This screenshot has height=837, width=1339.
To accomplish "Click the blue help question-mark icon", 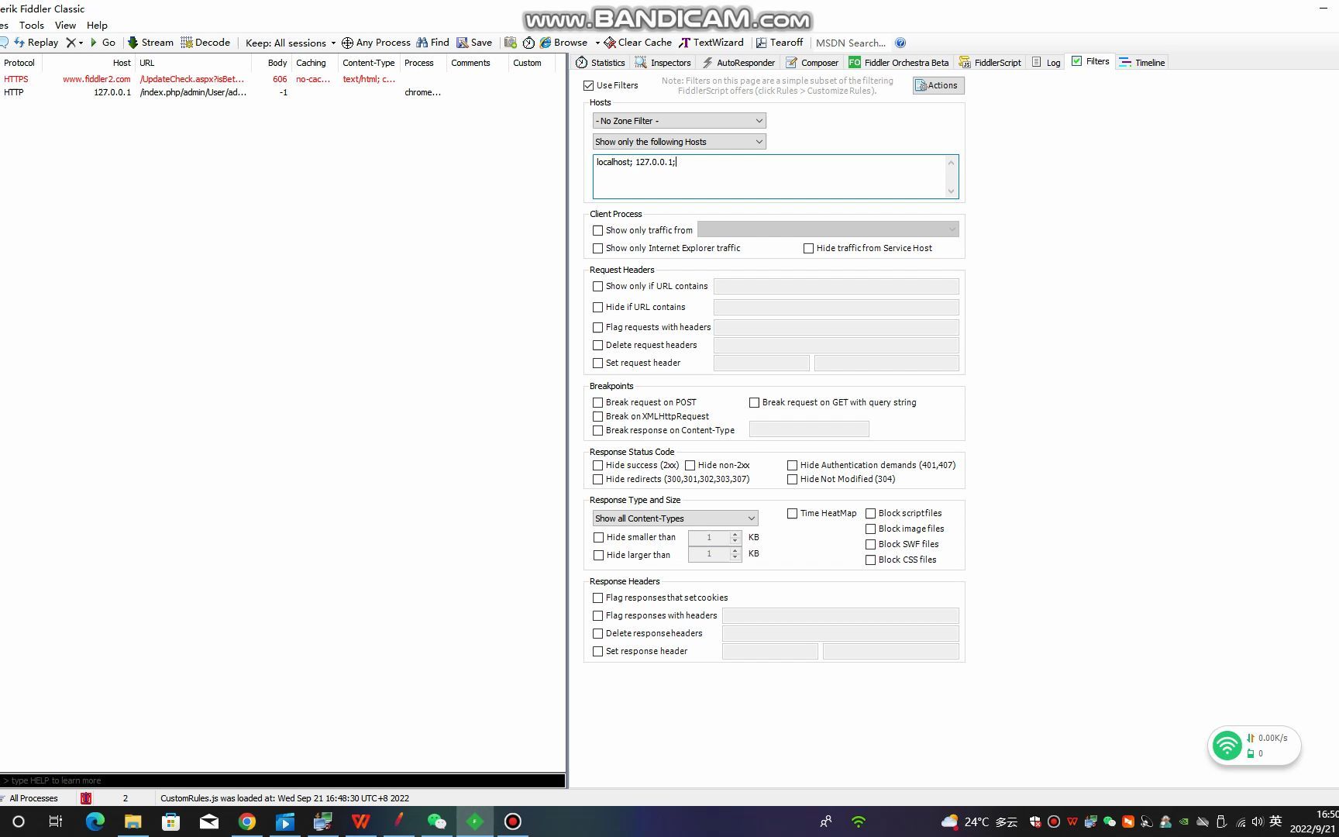I will coord(900,43).
